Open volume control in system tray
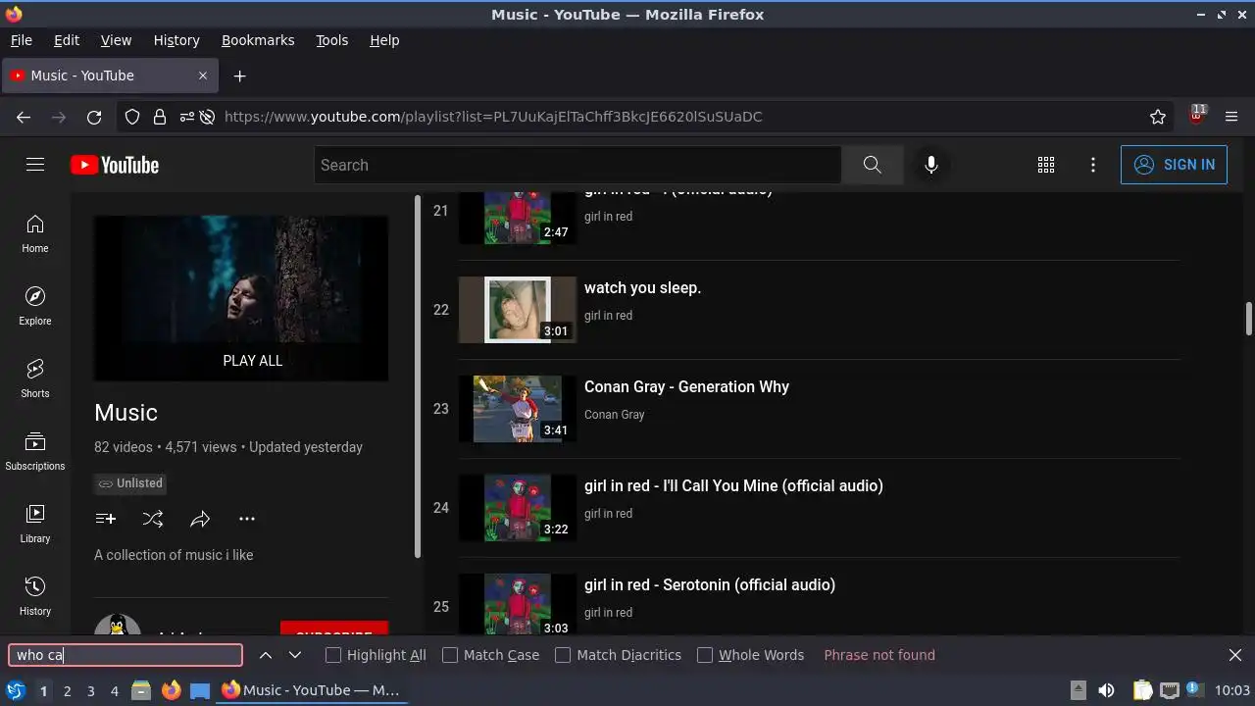1255x706 pixels. 1106,690
